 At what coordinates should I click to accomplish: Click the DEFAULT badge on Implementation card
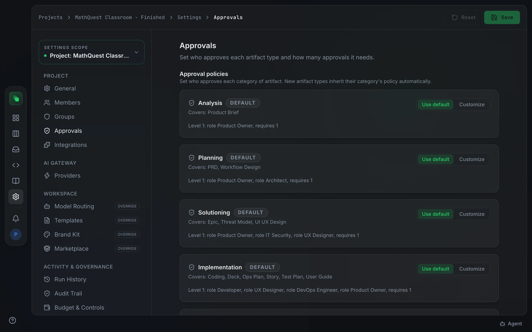[262, 267]
